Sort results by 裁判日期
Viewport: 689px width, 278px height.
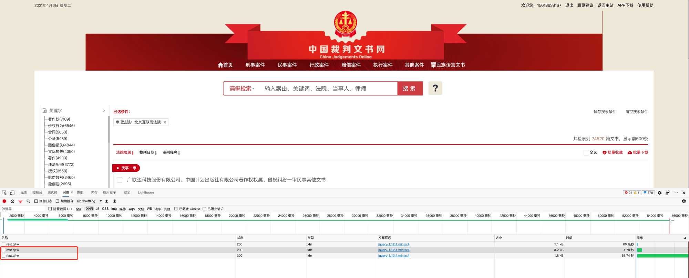coord(148,152)
